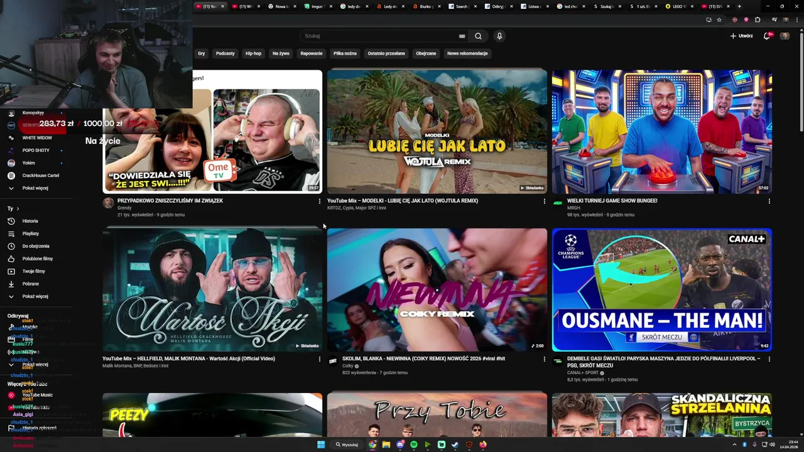Open the WHITE WIDOW subscription channel
804x452 pixels.
(x=36, y=137)
